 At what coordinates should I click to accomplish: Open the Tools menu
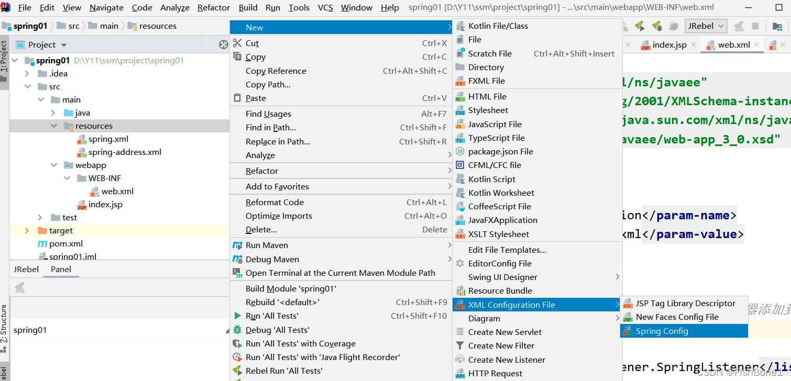pos(299,8)
